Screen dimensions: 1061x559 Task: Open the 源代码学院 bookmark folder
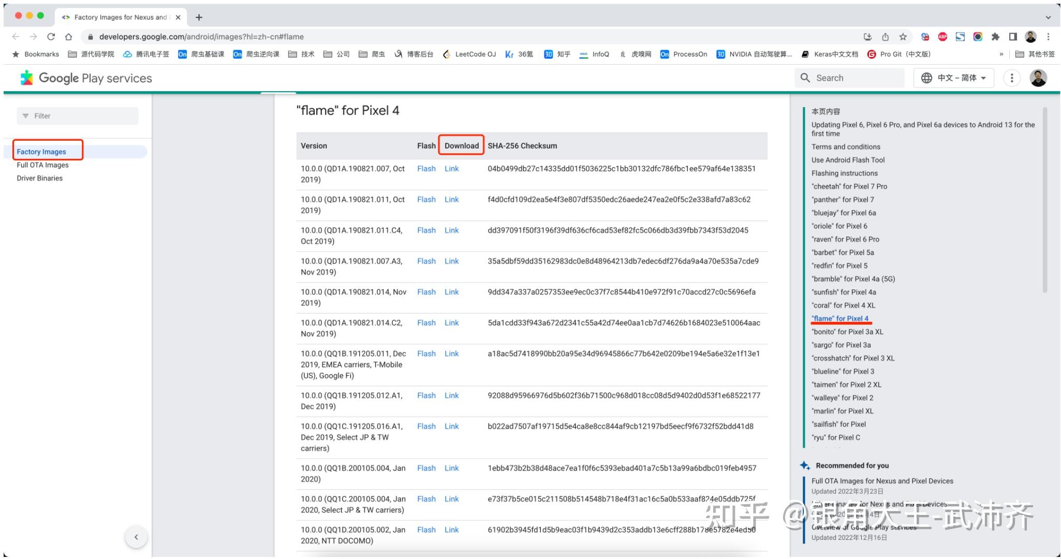pos(91,54)
